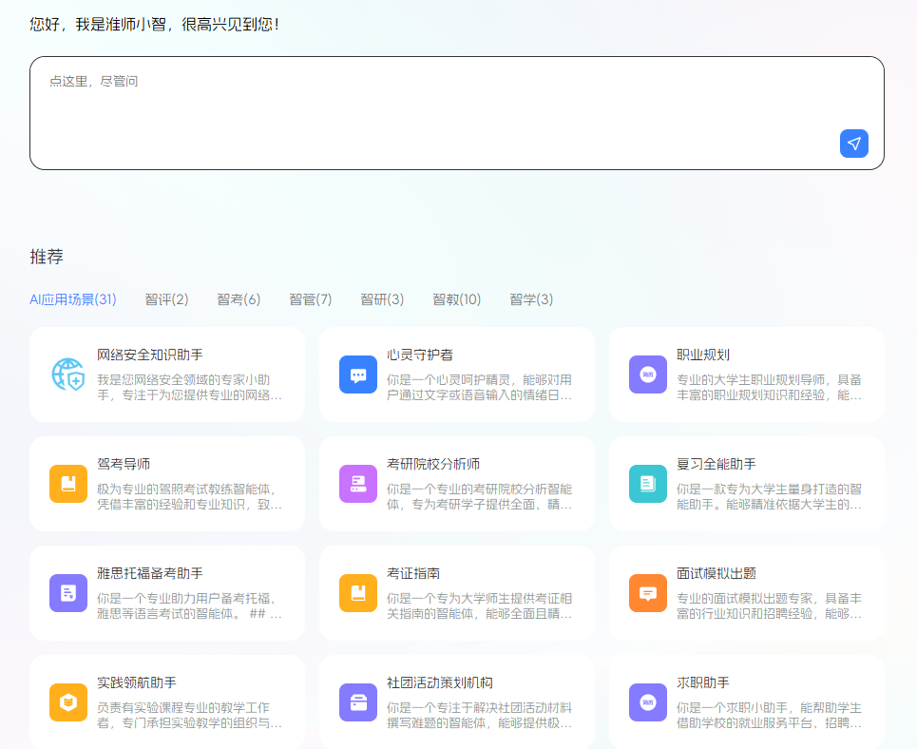Click the 考证指南 yellow book icon
The width and height of the screenshot is (917, 749).
pyautogui.click(x=357, y=593)
